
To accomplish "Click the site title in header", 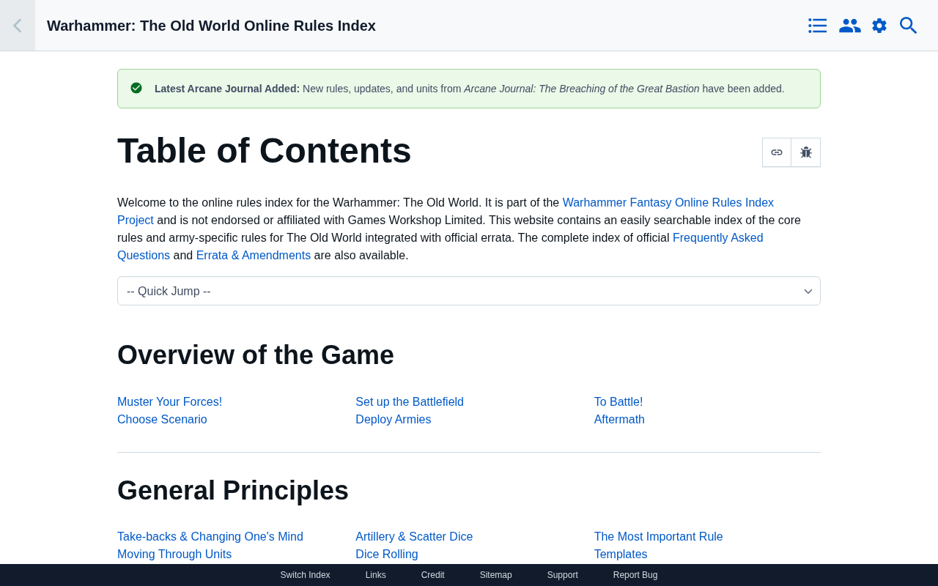I will (x=211, y=26).
